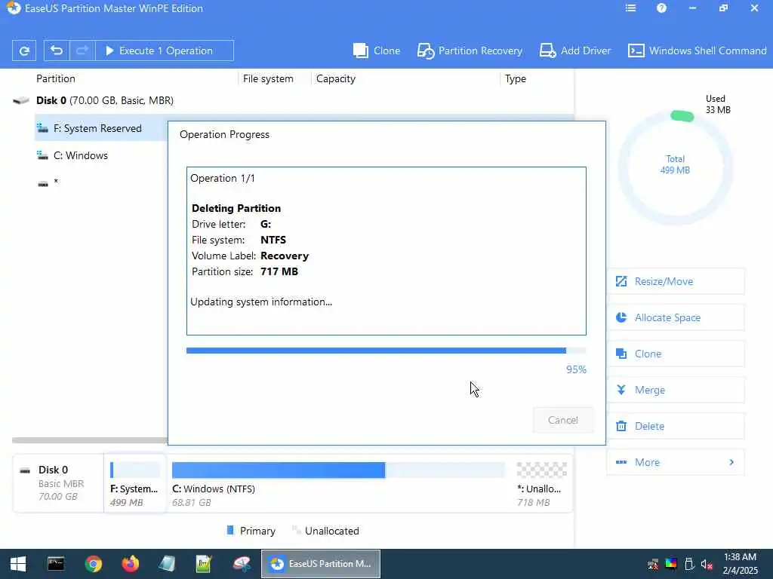Select C: Windows (NTFS) block in disk map
The width and height of the screenshot is (773, 579).
click(339, 483)
